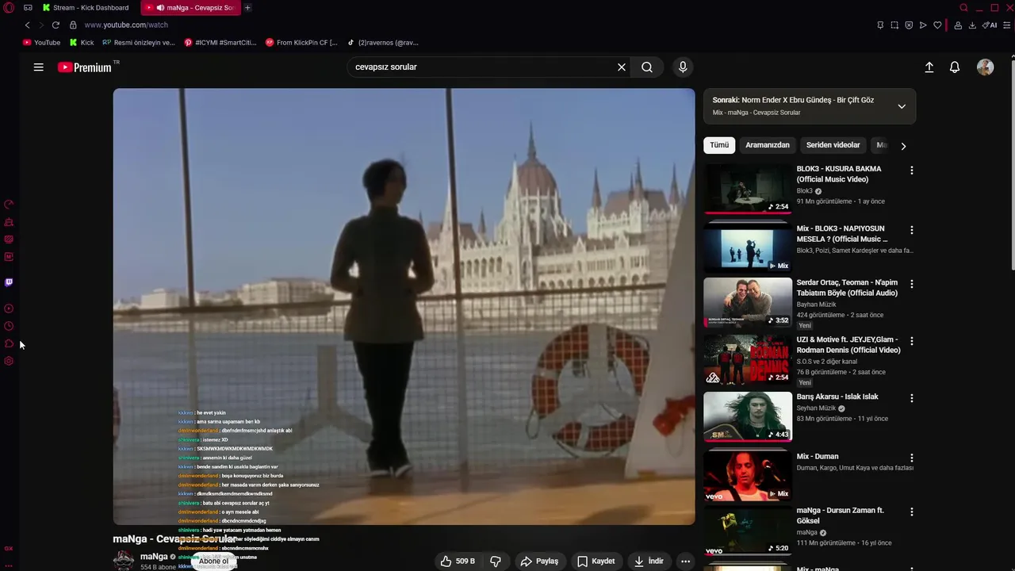Open browser downloads icon
Screen dimensions: 1015x571
pos(972,25)
